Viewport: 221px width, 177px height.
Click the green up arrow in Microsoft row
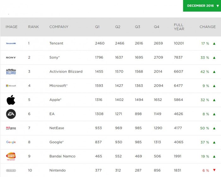click(x=214, y=86)
